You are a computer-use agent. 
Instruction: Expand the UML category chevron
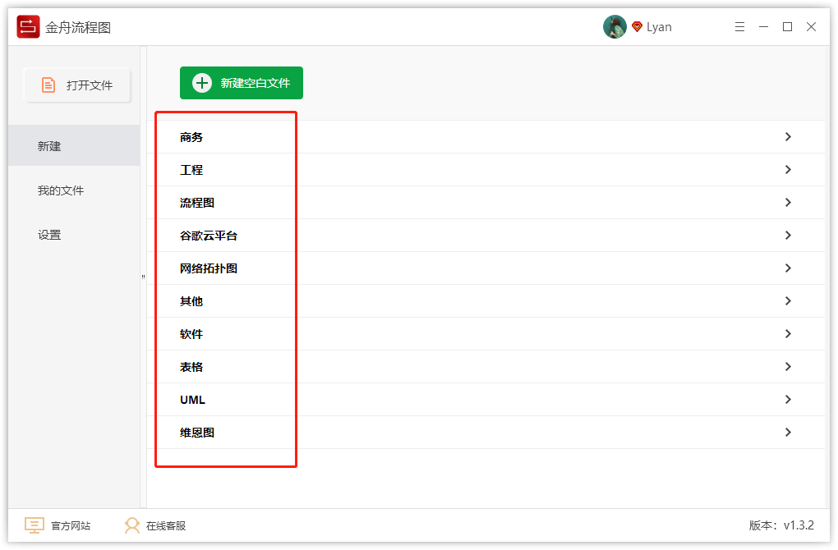tap(788, 400)
